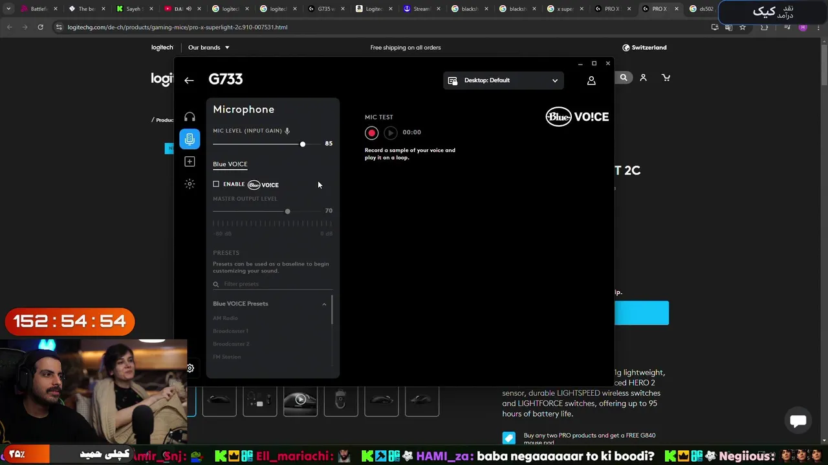Open G HUB account profile icon
This screenshot has height=465, width=828.
click(591, 80)
